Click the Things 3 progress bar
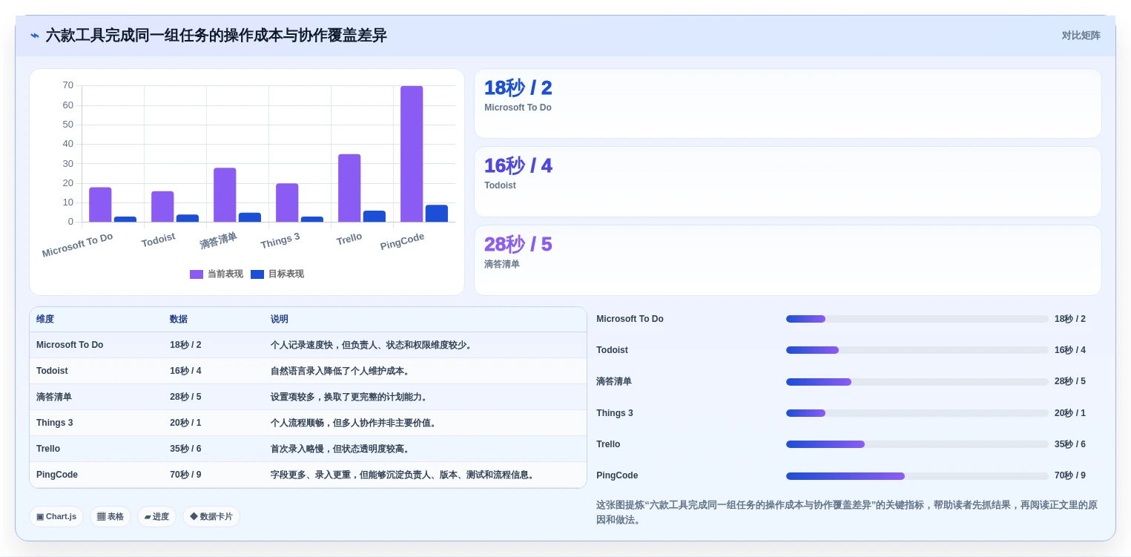This screenshot has height=557, width=1131. [917, 413]
